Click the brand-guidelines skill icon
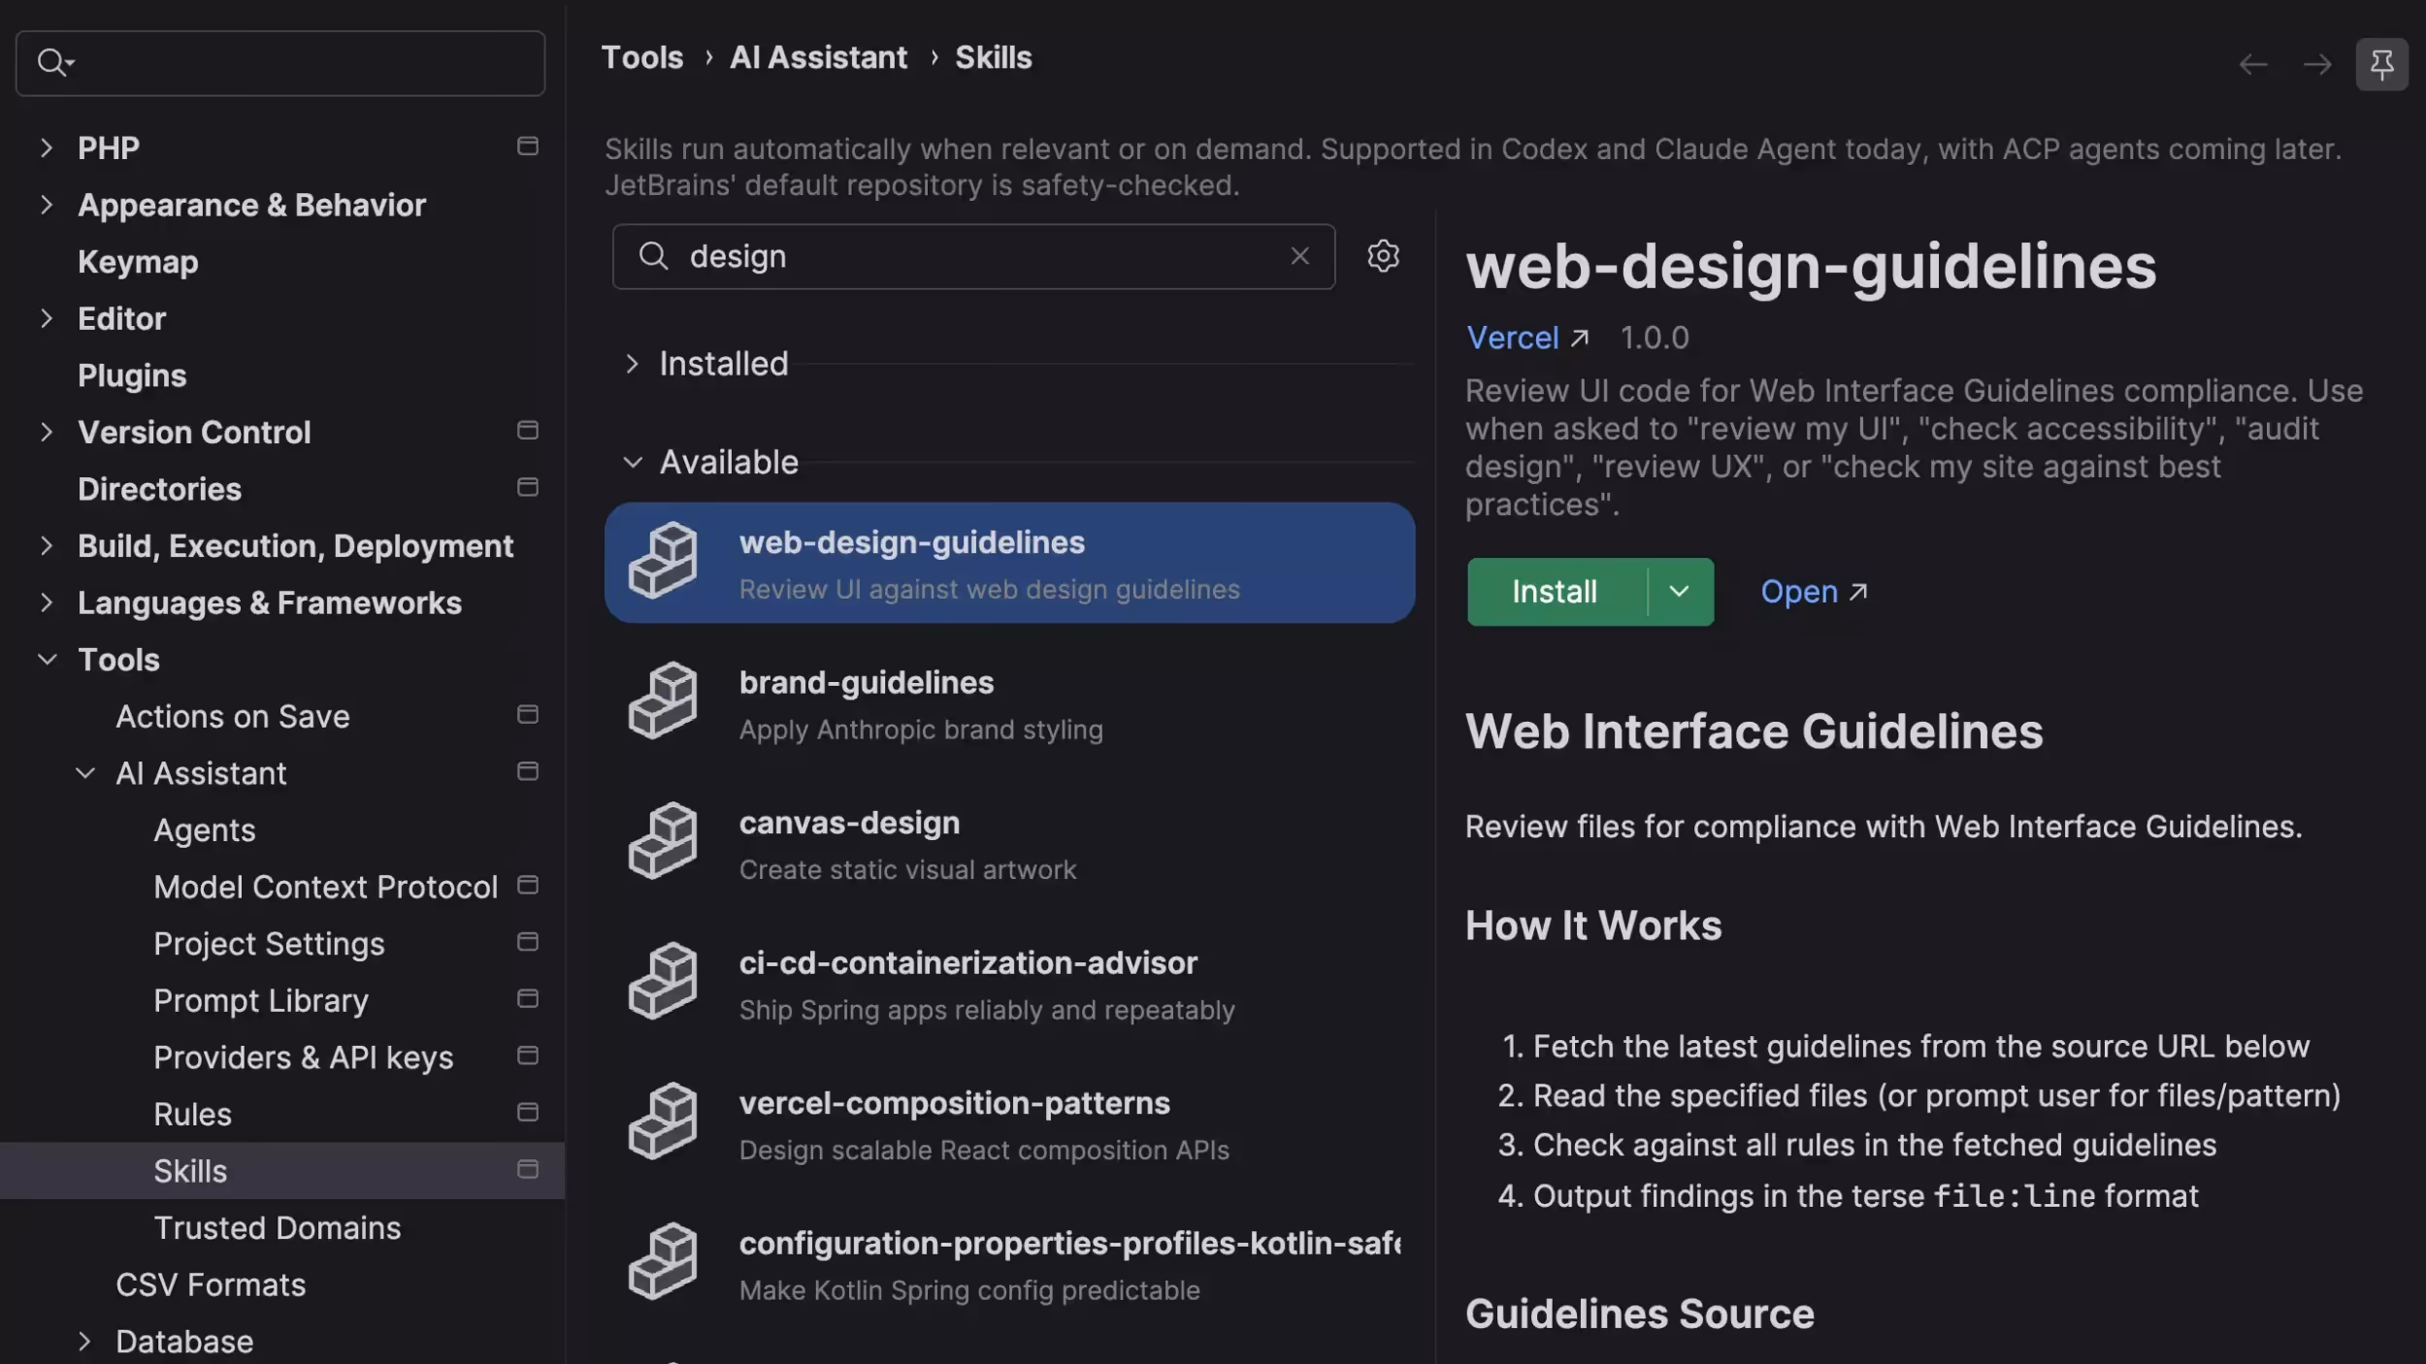 click(663, 700)
